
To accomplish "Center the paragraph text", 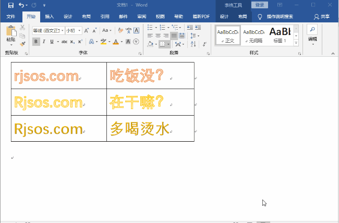I will (158, 35).
